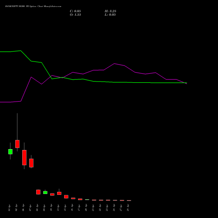The image size is (218, 218).
Task: Click the red candlestick for 08 Apr
Action: (38, 192)
